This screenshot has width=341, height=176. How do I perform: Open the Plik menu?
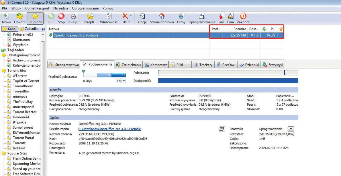[x=5, y=8]
